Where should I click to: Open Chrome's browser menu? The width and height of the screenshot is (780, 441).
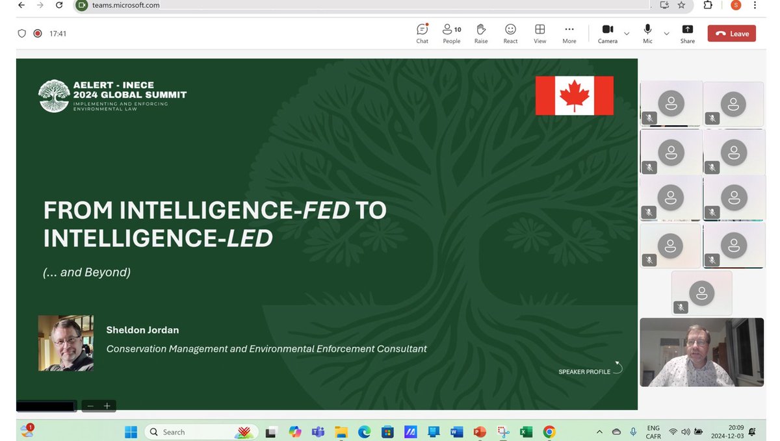click(x=756, y=5)
